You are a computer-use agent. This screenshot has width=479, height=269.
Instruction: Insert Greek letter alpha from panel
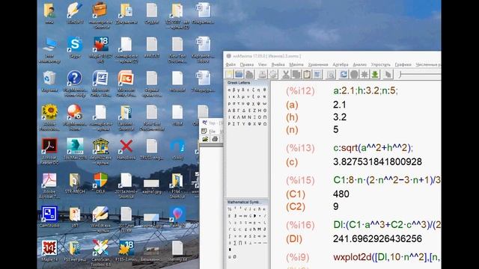230,90
